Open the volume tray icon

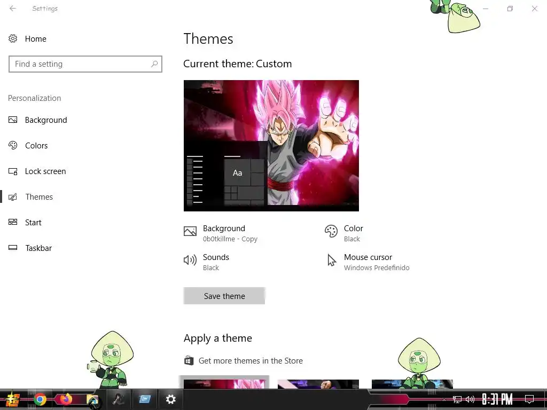click(x=470, y=399)
